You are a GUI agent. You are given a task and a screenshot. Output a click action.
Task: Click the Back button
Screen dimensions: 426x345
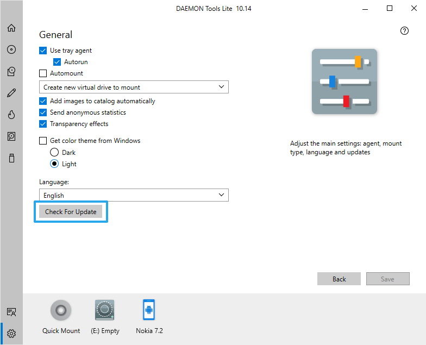(x=339, y=279)
